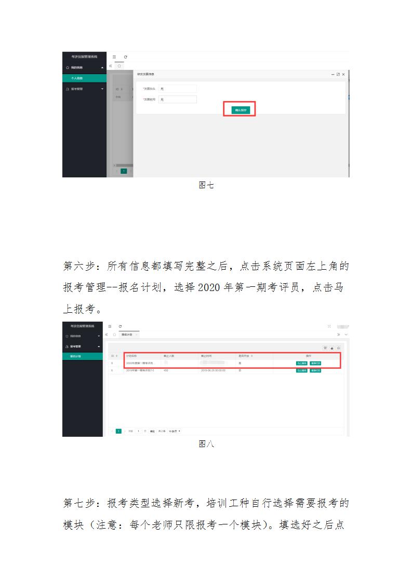Close the 修改发票信息 dialog in figure 7
The width and height of the screenshot is (412, 582).
(x=343, y=75)
